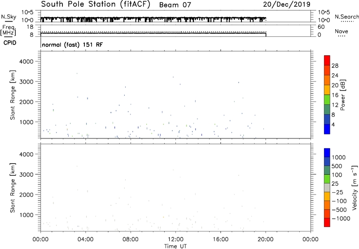Pick the red bottom segment of Velocity colorbar

pos(327,222)
